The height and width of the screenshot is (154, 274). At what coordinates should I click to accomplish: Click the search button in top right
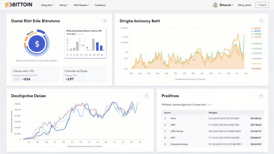(262, 5)
